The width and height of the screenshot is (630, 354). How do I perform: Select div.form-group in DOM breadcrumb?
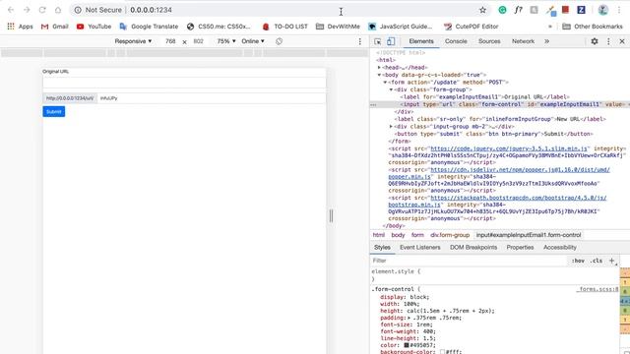pyautogui.click(x=450, y=235)
